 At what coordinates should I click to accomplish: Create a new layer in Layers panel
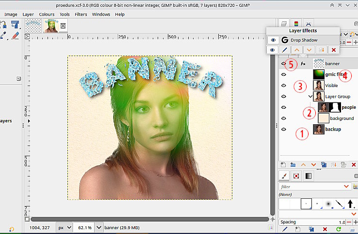(283, 164)
